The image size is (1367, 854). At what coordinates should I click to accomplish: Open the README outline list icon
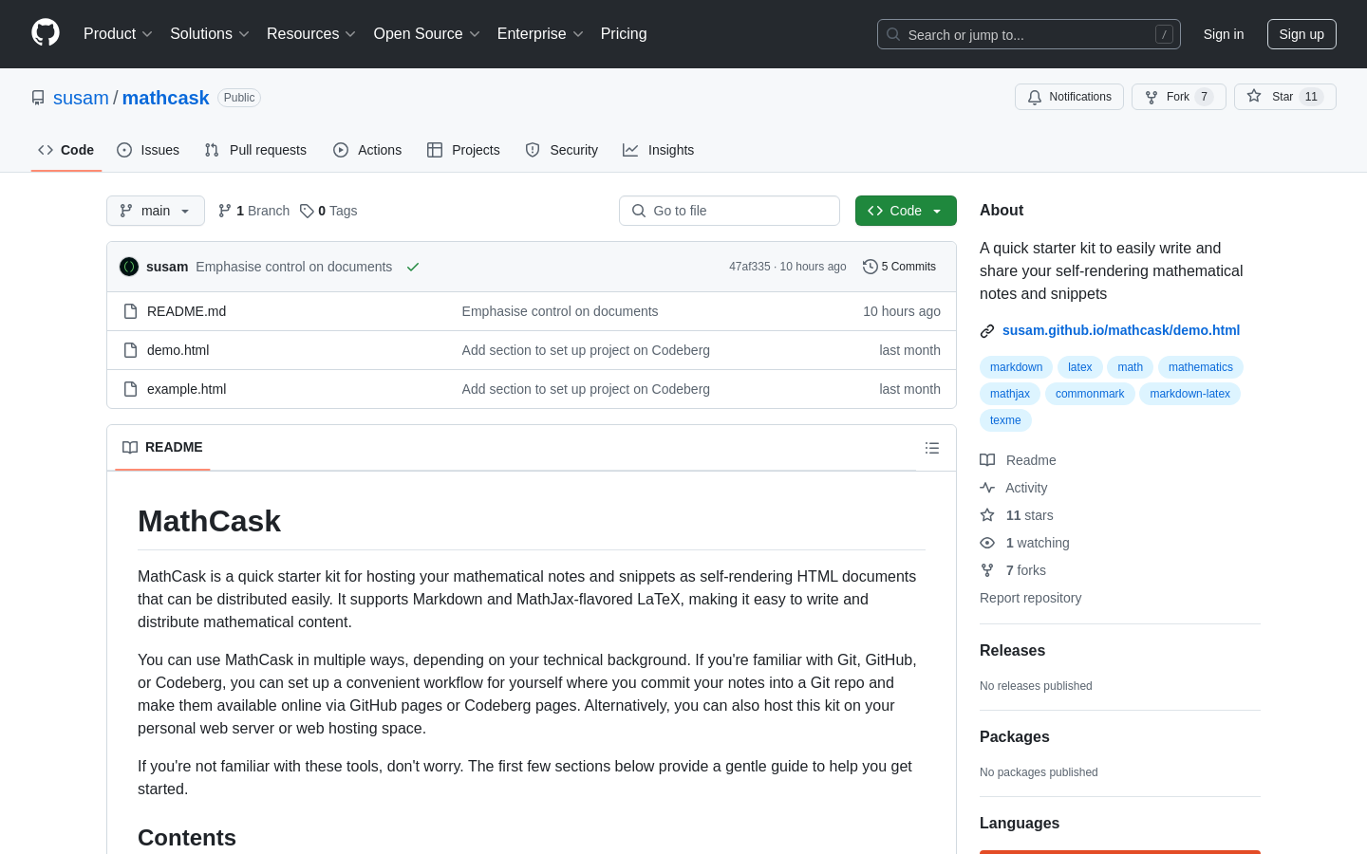(932, 448)
